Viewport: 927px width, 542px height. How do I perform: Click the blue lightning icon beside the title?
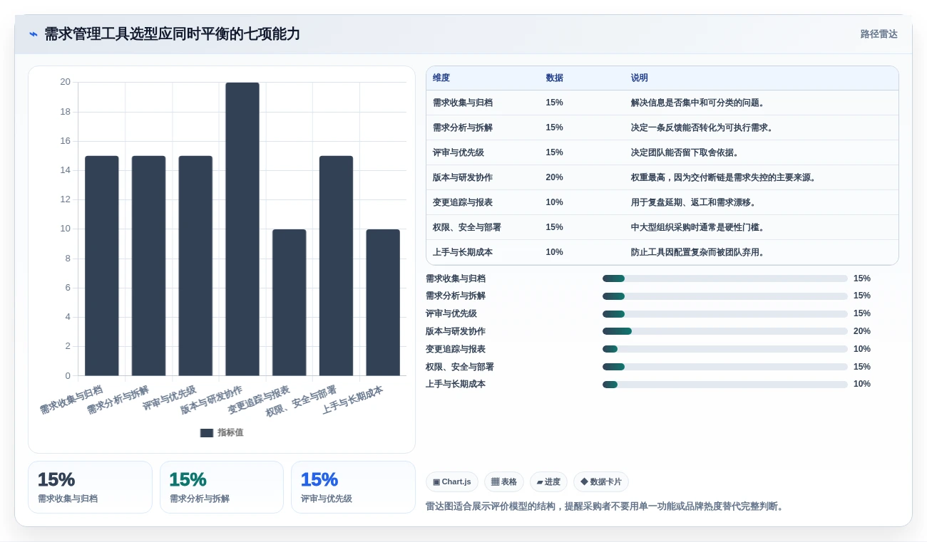[34, 34]
